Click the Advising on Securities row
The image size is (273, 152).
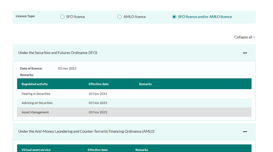coord(37,103)
